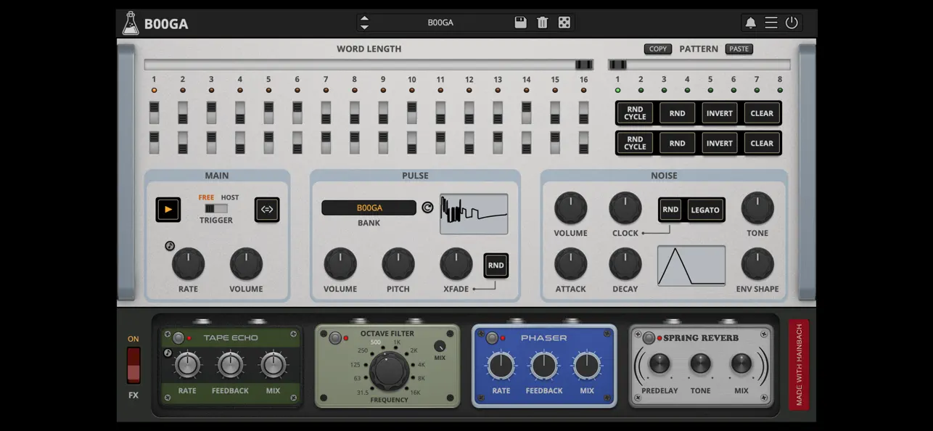Screen dimensions: 933x431
Task: Step to the next preset with the up arrow
Action: pyautogui.click(x=364, y=19)
